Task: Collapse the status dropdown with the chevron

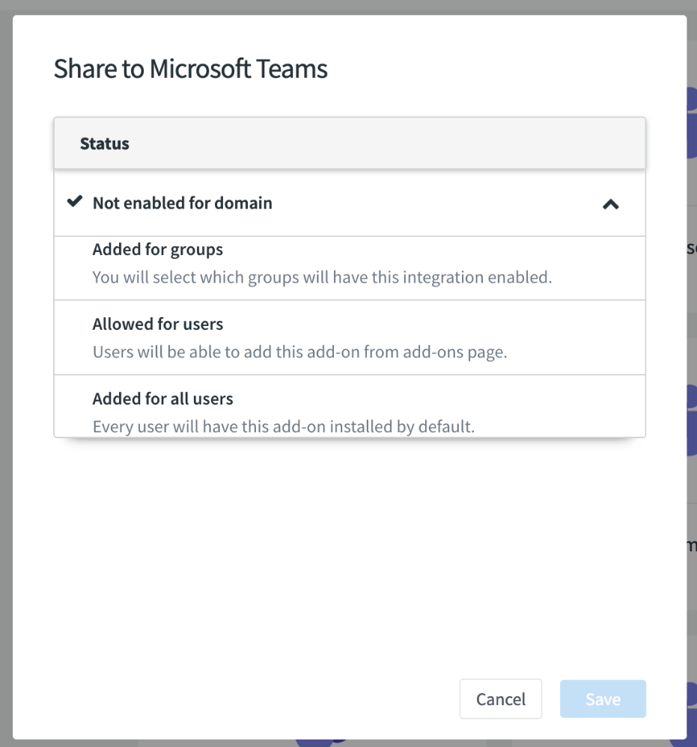Action: click(610, 204)
